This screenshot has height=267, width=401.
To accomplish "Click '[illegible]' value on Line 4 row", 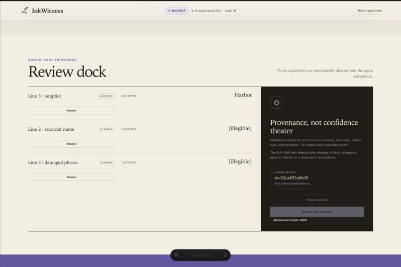I will point(240,162).
